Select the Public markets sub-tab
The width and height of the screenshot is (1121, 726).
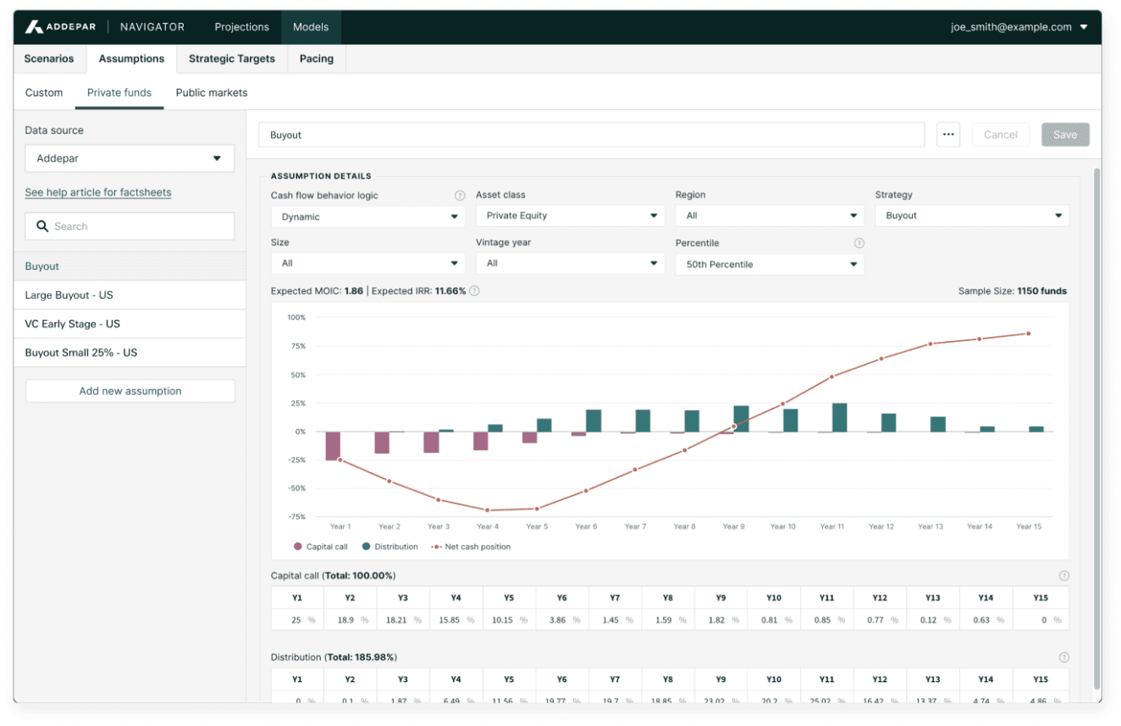tap(212, 93)
